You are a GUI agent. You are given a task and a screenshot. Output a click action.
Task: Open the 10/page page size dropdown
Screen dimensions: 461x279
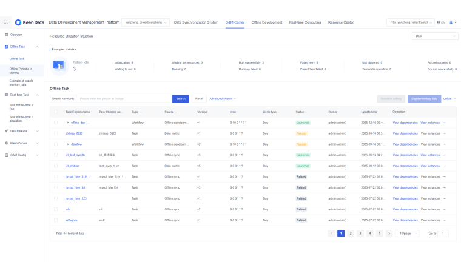tap(407, 233)
